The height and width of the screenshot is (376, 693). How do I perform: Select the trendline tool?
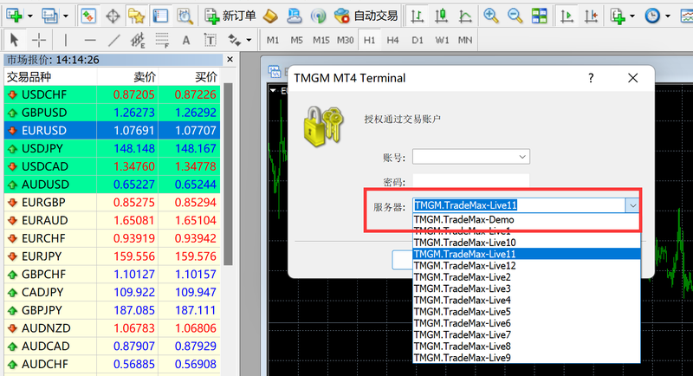click(x=114, y=40)
